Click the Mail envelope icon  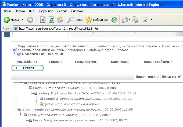[x=125, y=20]
